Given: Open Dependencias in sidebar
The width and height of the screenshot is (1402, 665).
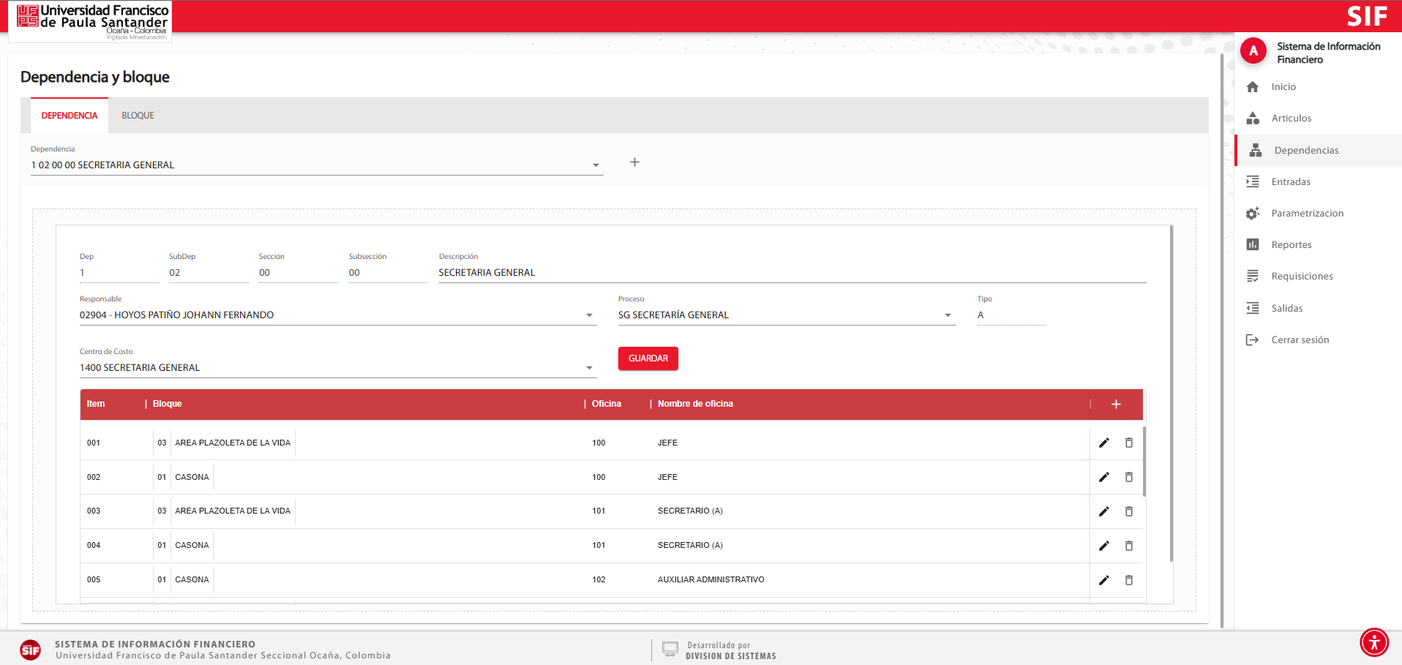Looking at the screenshot, I should coord(1318,150).
